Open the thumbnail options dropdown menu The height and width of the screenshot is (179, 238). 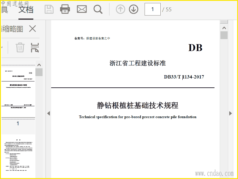click(2, 47)
